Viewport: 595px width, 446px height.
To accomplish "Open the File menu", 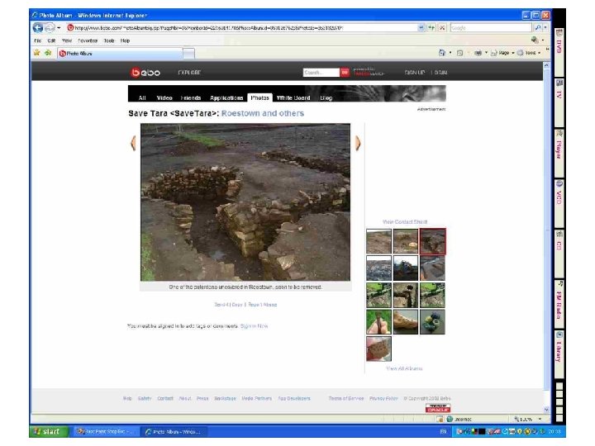I will pos(37,40).
